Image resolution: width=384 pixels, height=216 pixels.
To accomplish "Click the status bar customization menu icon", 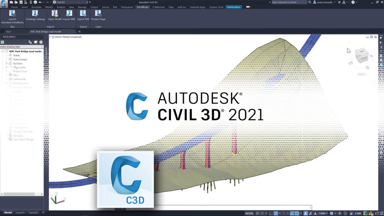I will click(x=382, y=213).
